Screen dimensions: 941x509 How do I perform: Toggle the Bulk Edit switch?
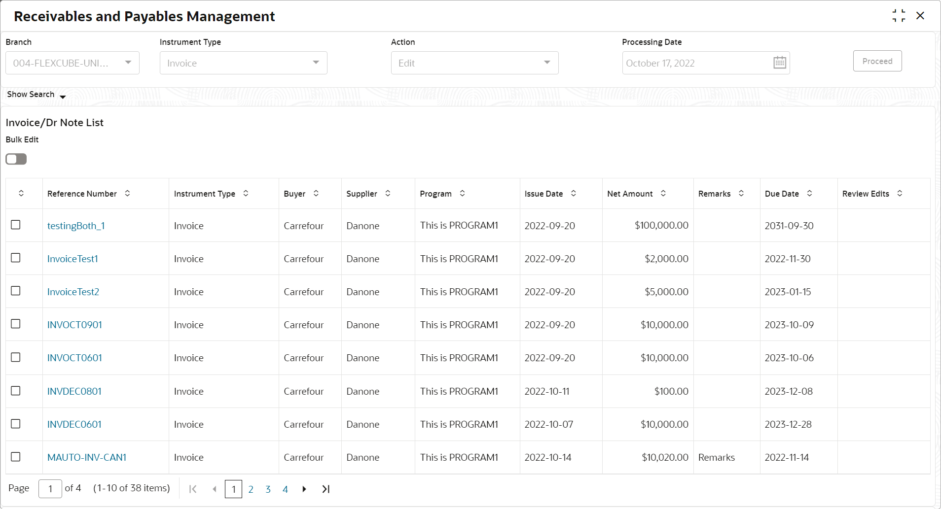[x=16, y=159]
